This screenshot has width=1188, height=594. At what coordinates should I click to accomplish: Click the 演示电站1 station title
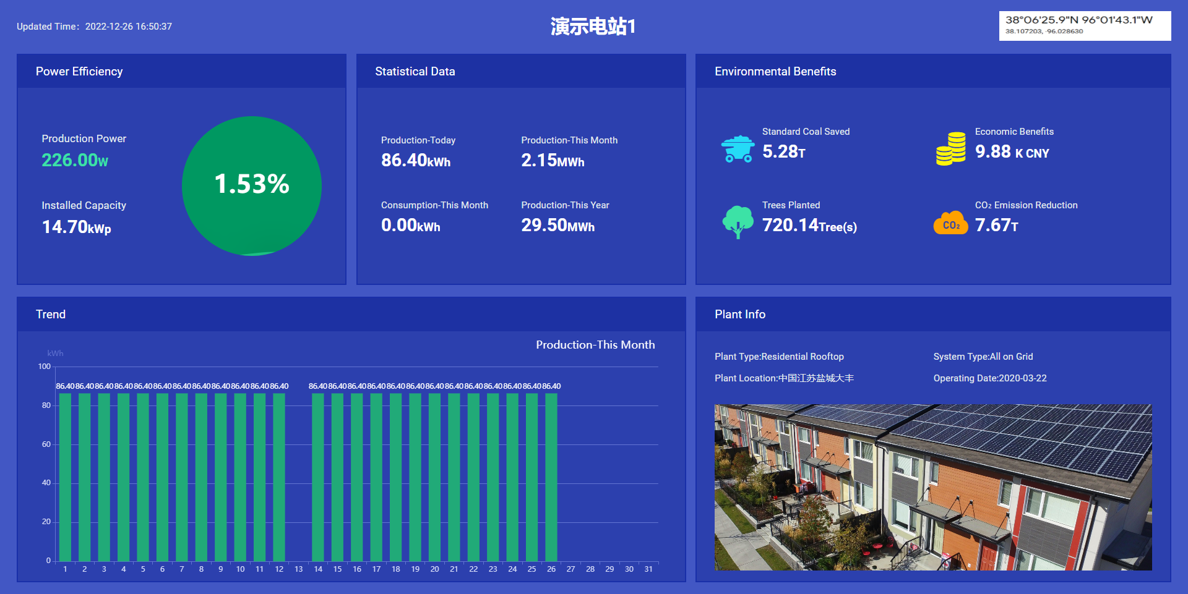point(593,27)
